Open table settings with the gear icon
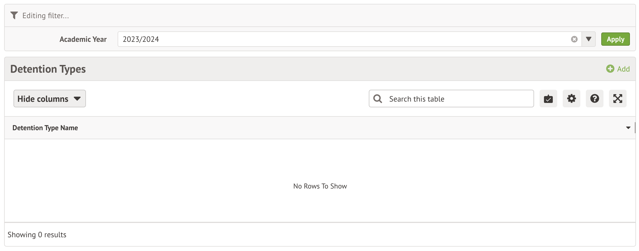The image size is (639, 251). (571, 99)
